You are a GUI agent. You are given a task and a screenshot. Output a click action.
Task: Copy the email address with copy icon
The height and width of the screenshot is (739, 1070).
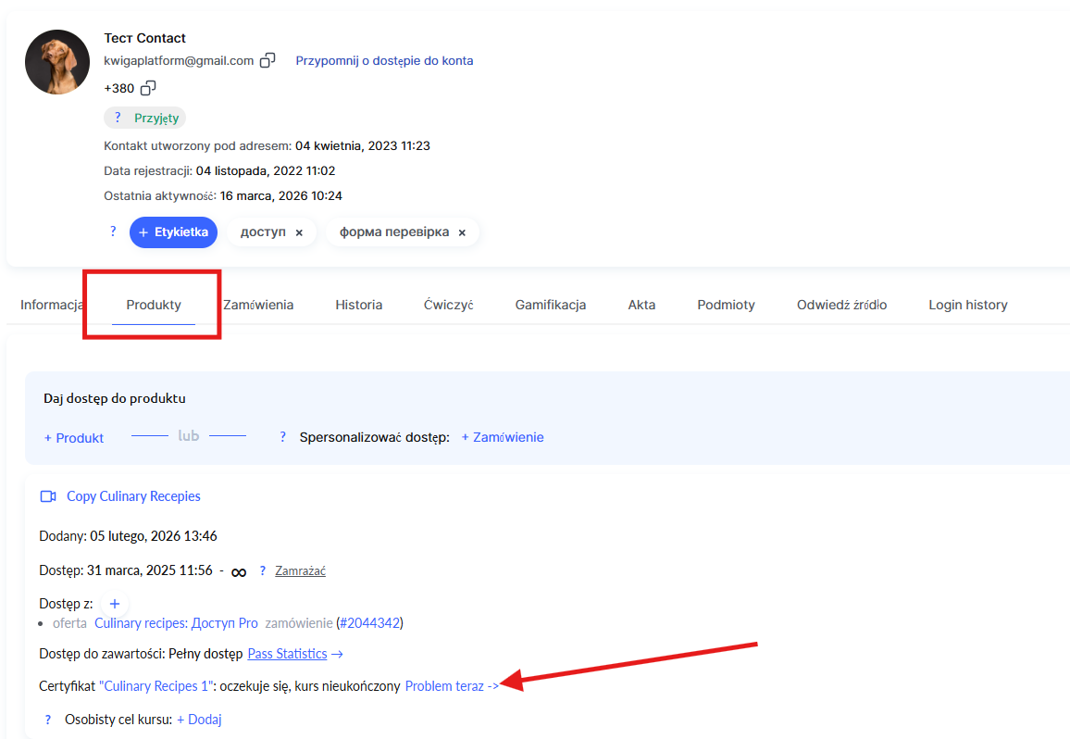coord(267,61)
